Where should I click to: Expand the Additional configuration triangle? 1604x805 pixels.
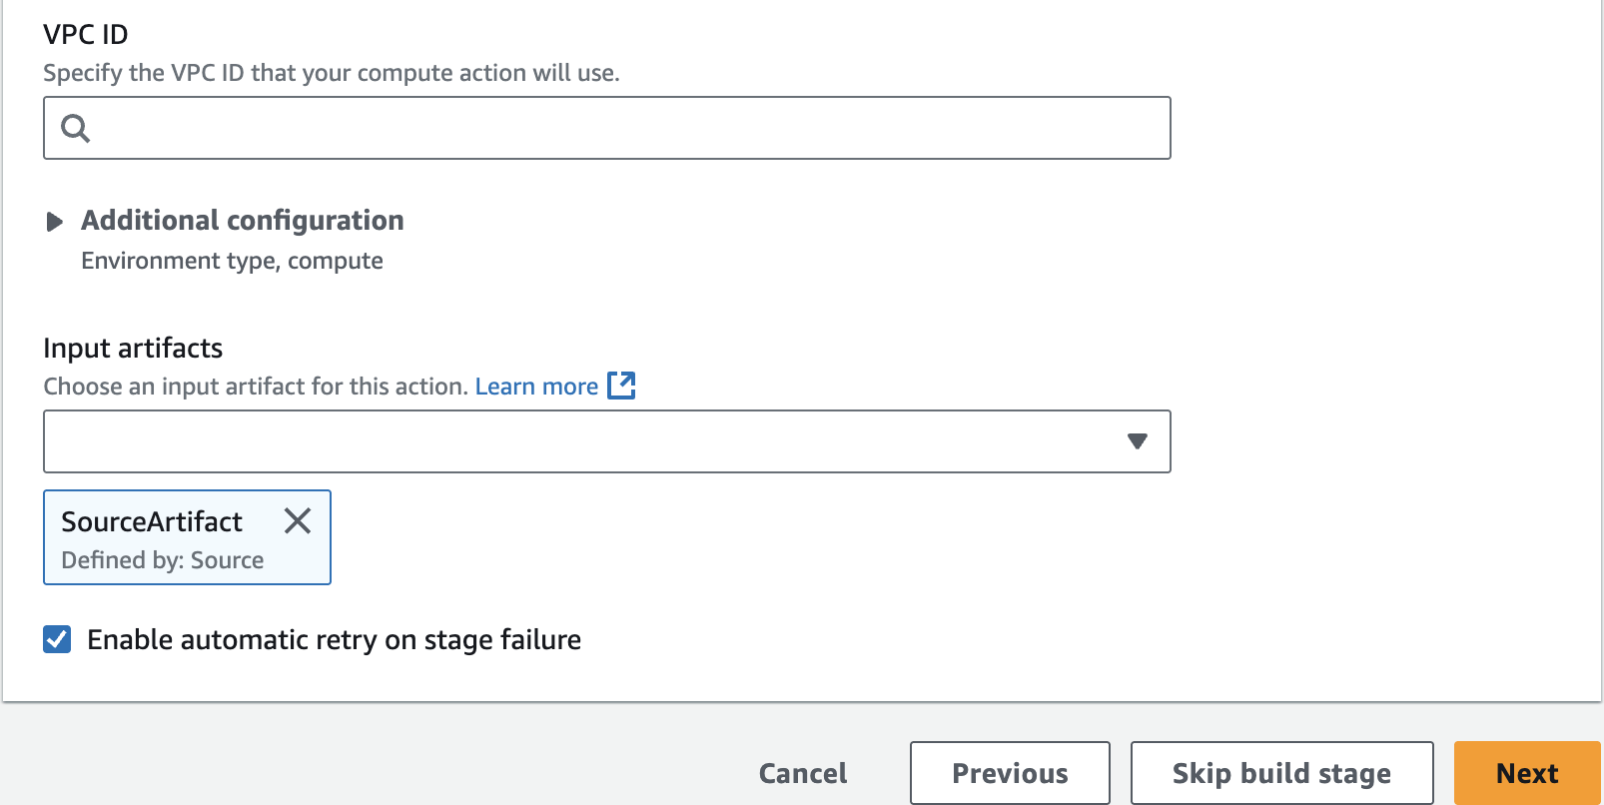pos(55,222)
